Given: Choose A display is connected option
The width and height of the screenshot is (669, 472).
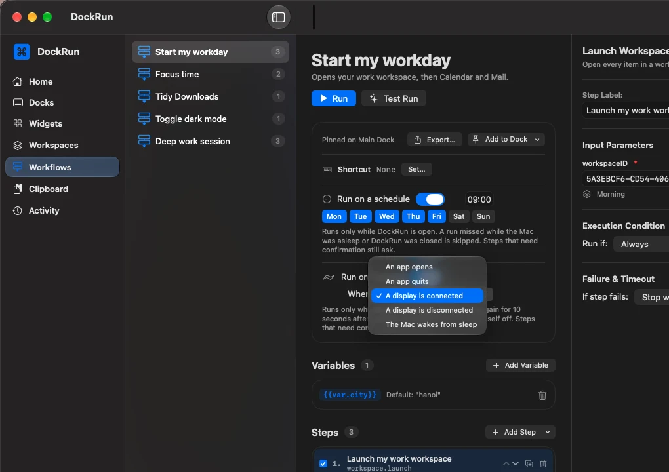Looking at the screenshot, I should (427, 296).
